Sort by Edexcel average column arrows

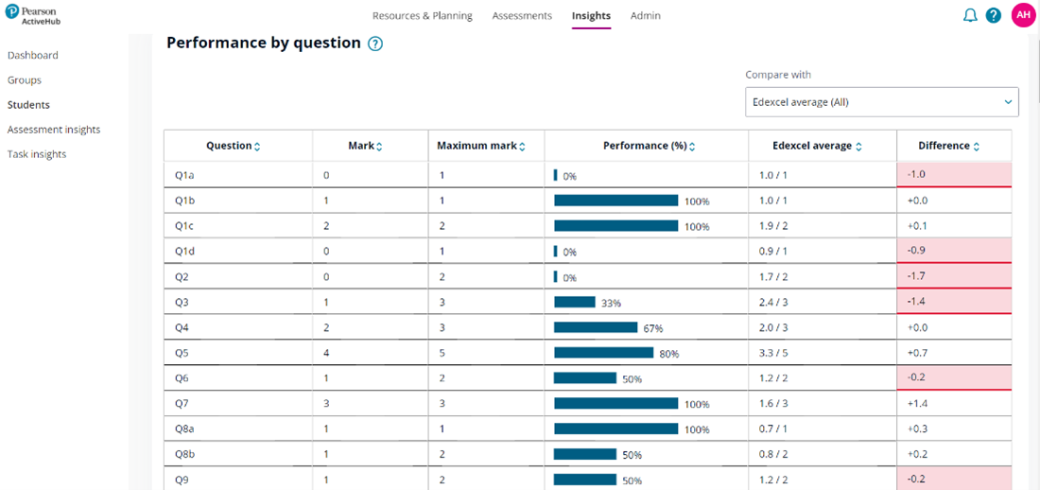click(x=859, y=147)
